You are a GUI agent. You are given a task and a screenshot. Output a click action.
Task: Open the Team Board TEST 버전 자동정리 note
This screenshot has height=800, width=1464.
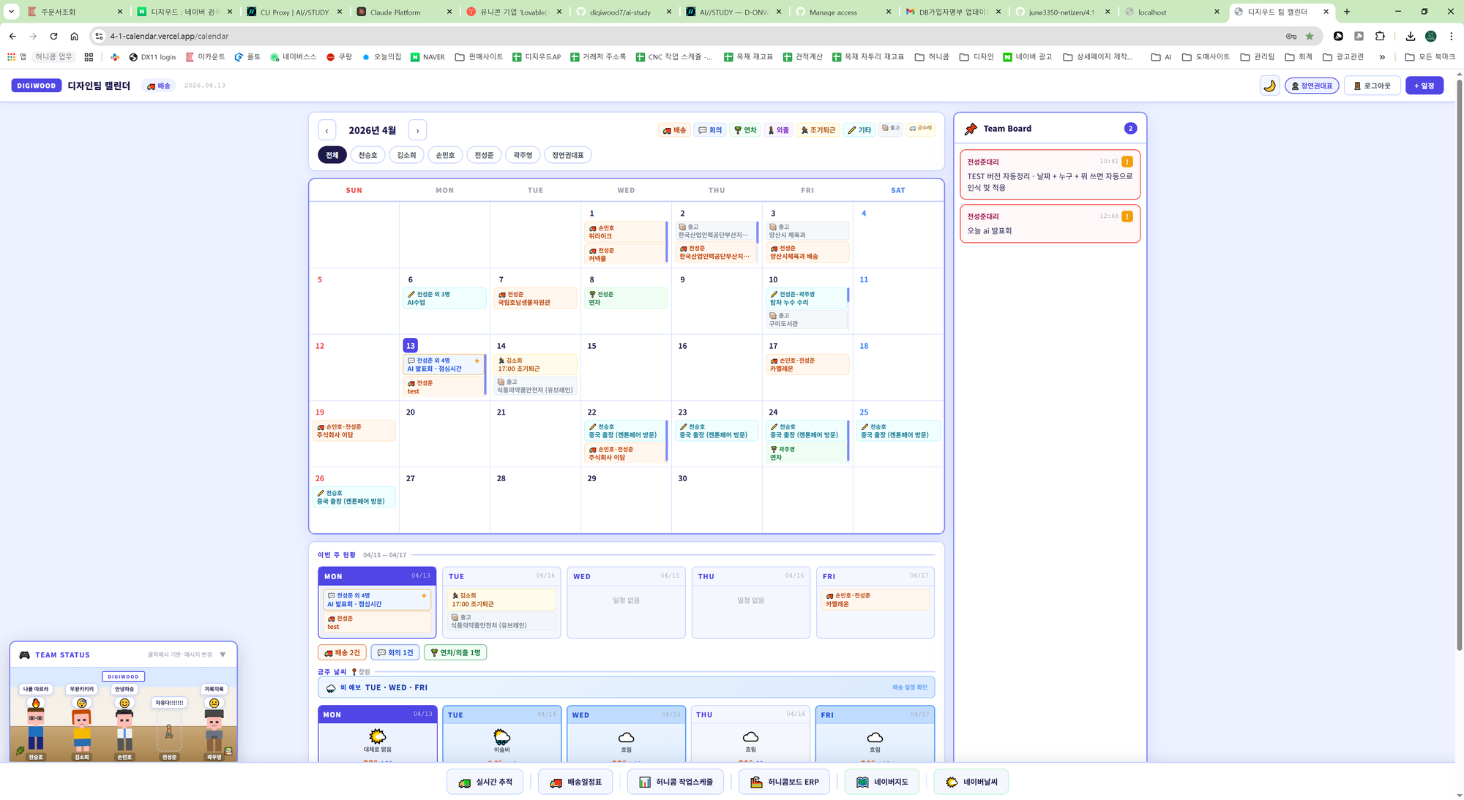1050,174
